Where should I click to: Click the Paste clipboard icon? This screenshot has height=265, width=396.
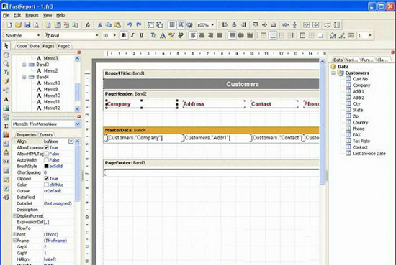click(117, 25)
